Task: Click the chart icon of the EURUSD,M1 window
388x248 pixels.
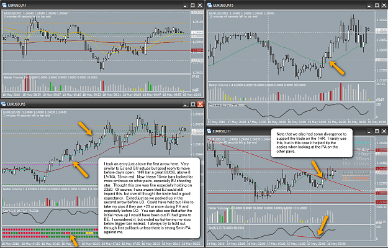Action: tap(4, 5)
